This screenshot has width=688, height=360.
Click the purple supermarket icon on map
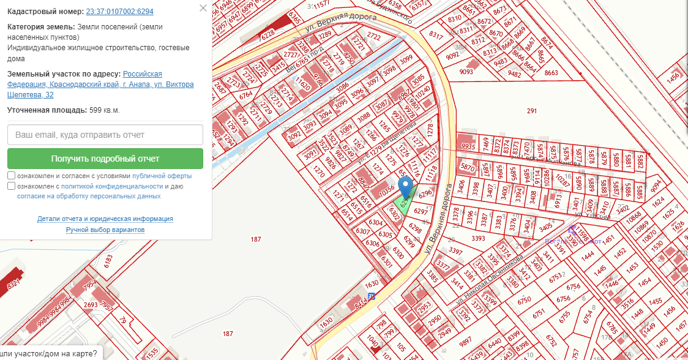572,230
